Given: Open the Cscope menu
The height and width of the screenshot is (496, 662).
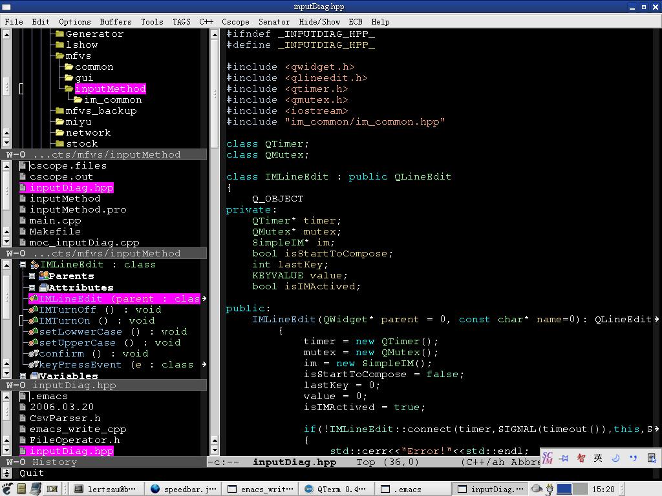Looking at the screenshot, I should 235,22.
